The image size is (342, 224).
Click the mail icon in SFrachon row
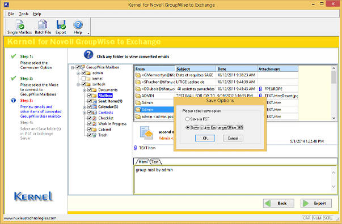click(138, 82)
